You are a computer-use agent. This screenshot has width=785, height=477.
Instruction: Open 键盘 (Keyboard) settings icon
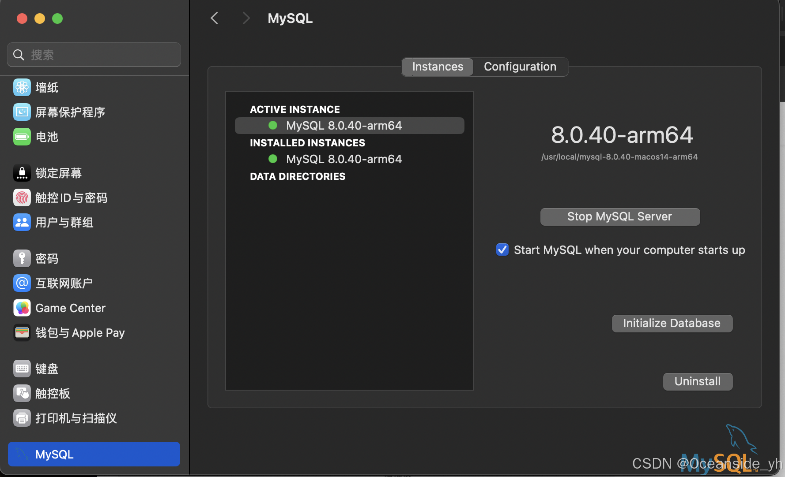22,369
